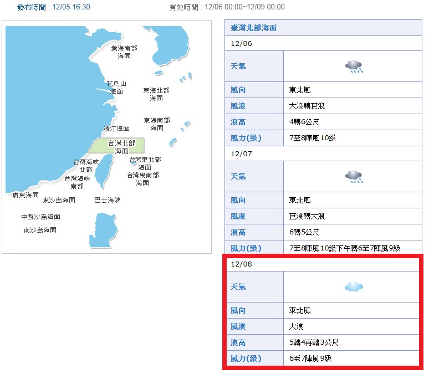Click the 臺灣北部海面 table header
Screen dimensions: 434x374
tap(253, 28)
